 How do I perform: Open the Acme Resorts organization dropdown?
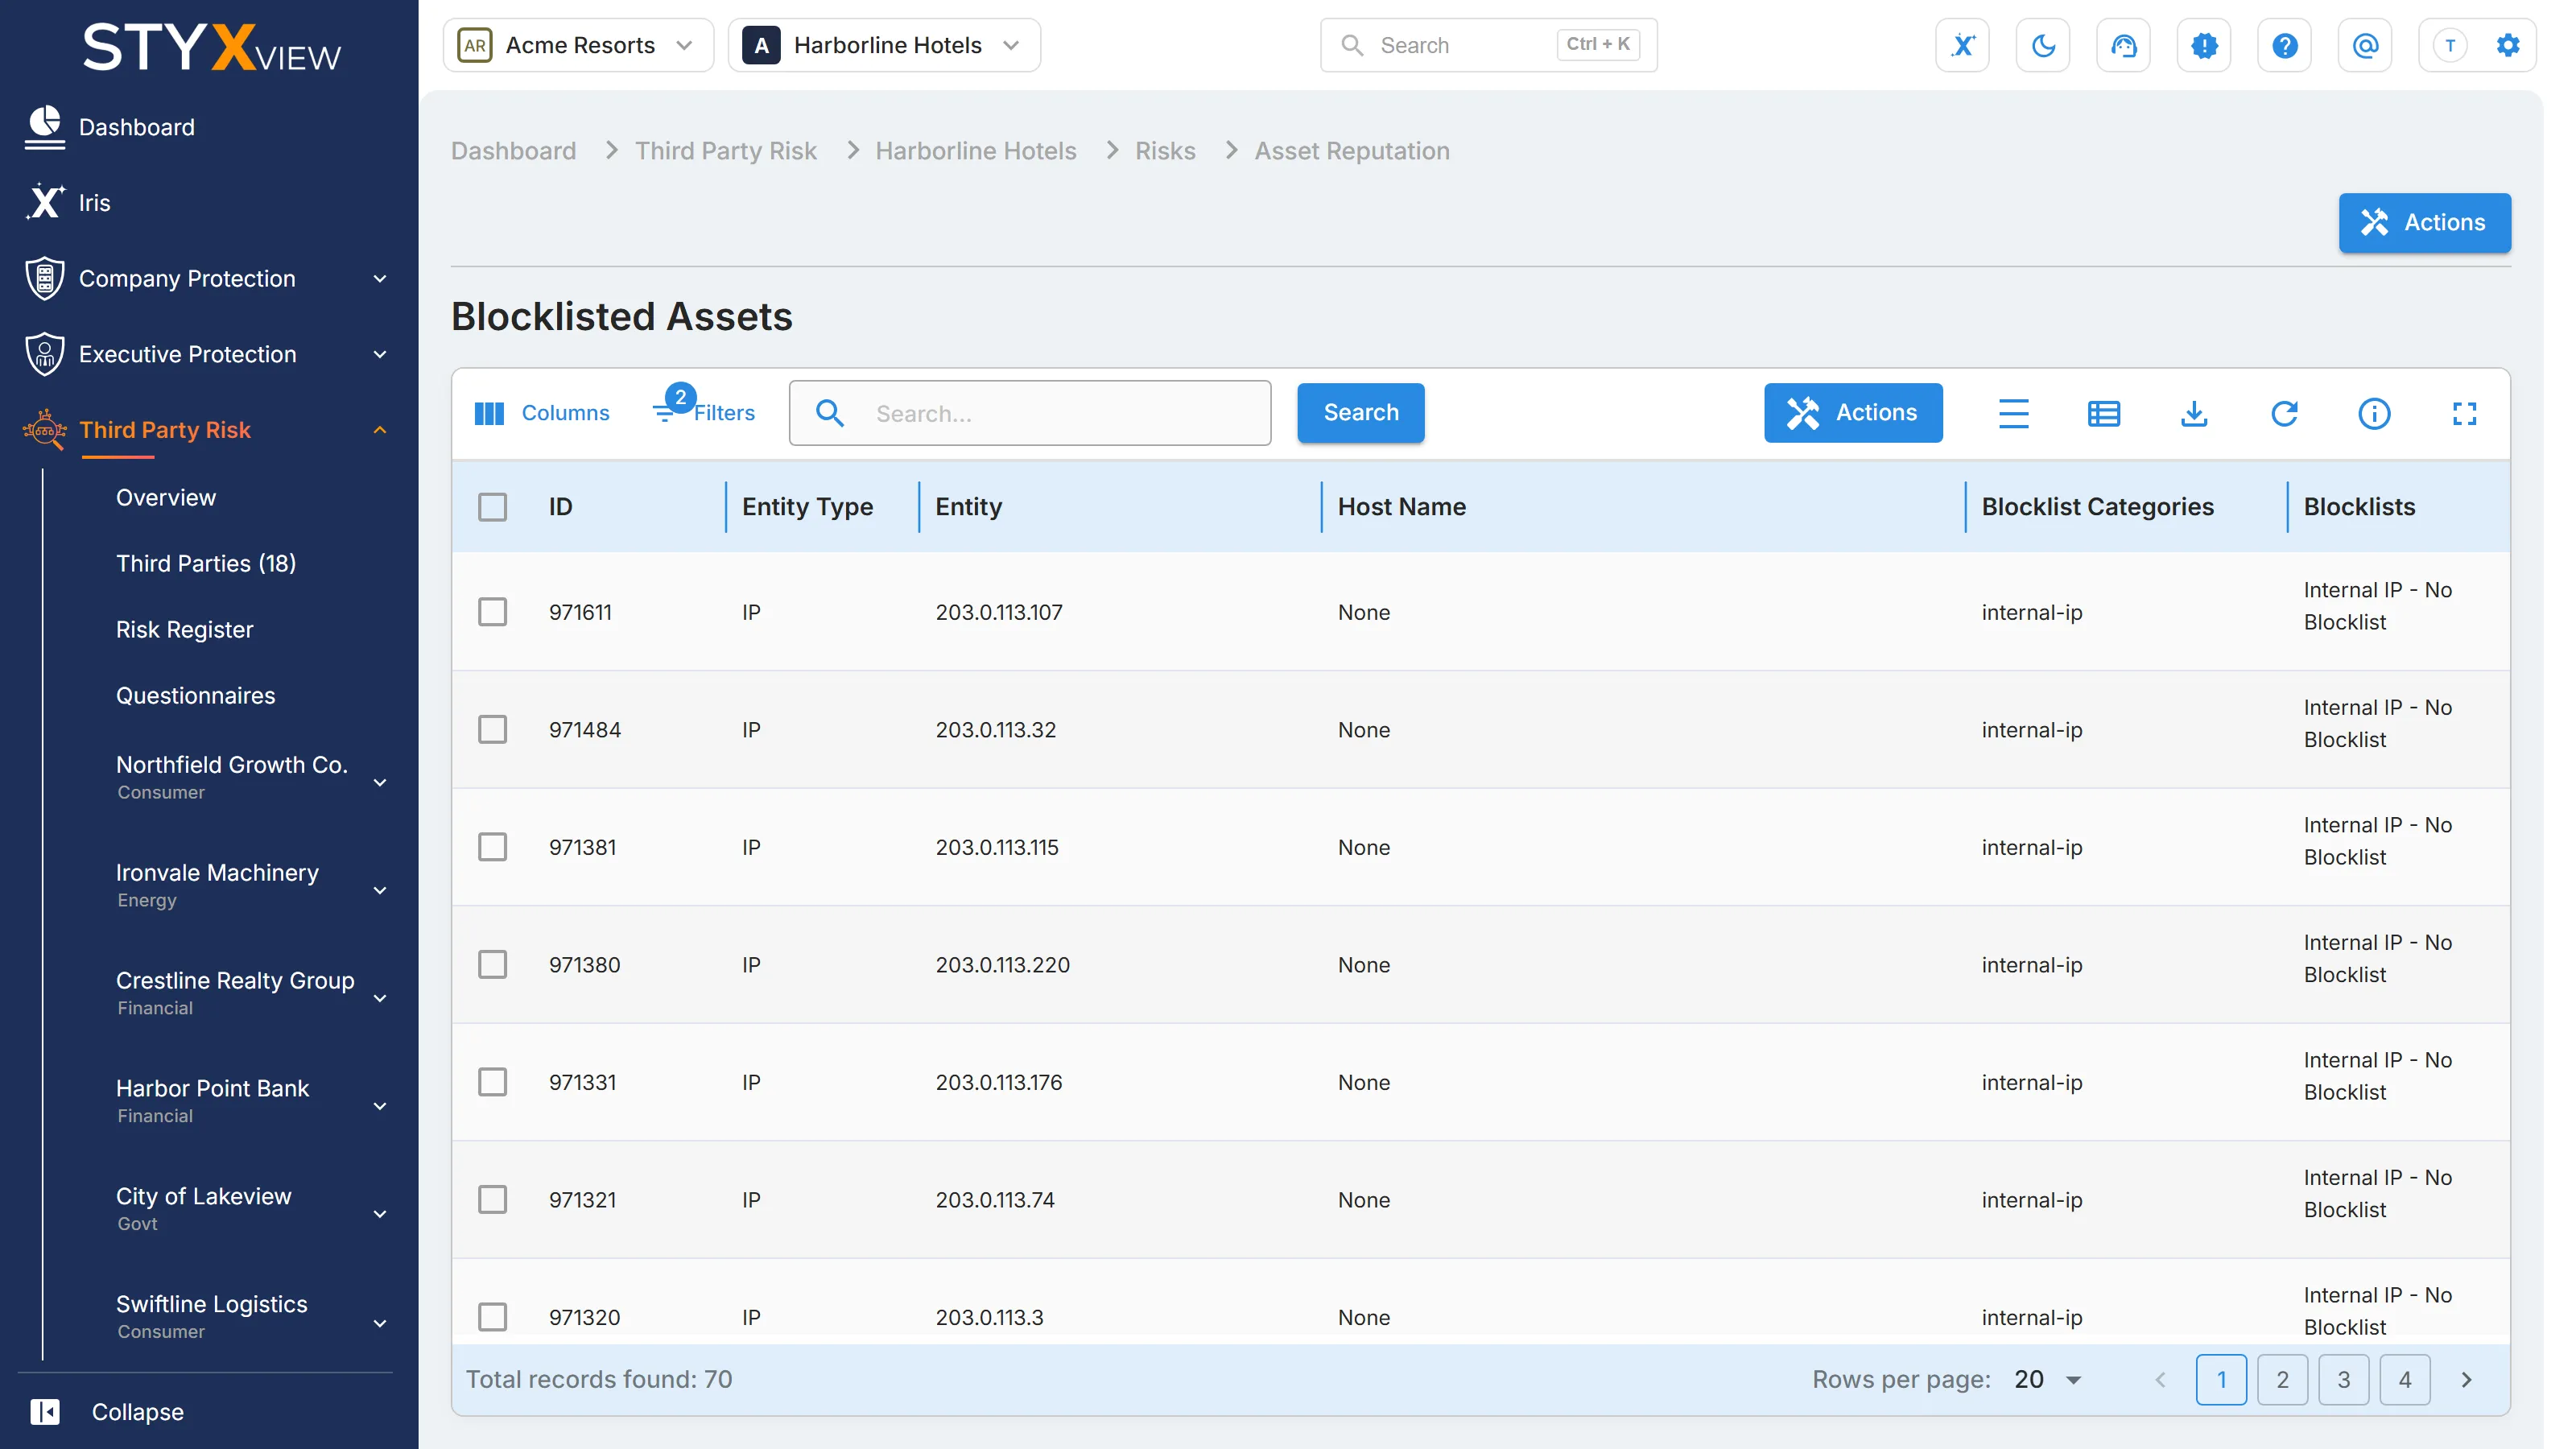[578, 45]
